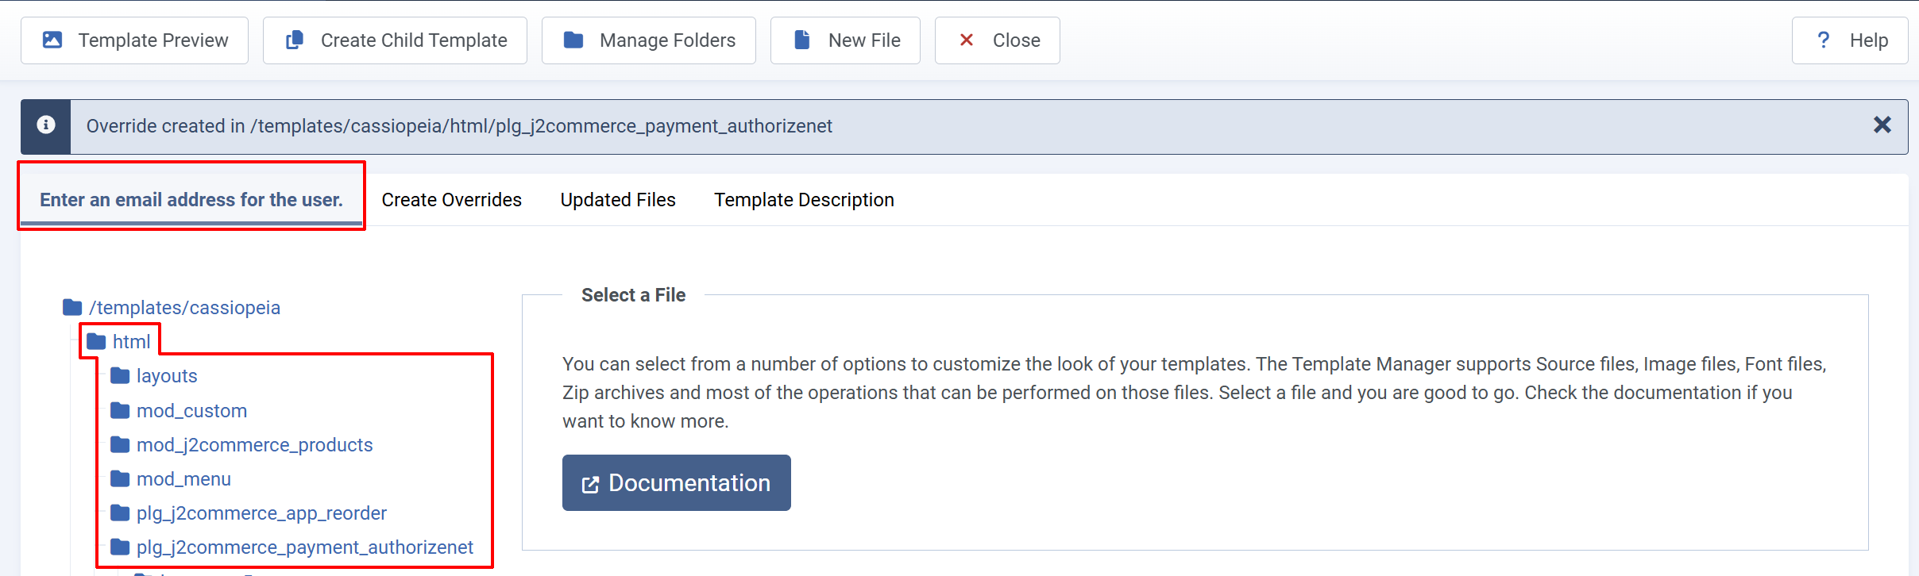Open plg_j2commerce_payment_authorizenet folder

click(x=292, y=547)
